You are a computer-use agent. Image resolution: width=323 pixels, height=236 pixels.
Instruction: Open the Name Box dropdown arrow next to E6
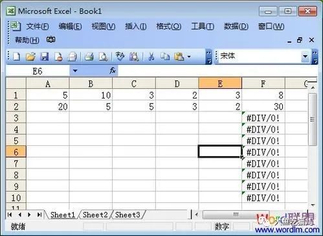75,71
